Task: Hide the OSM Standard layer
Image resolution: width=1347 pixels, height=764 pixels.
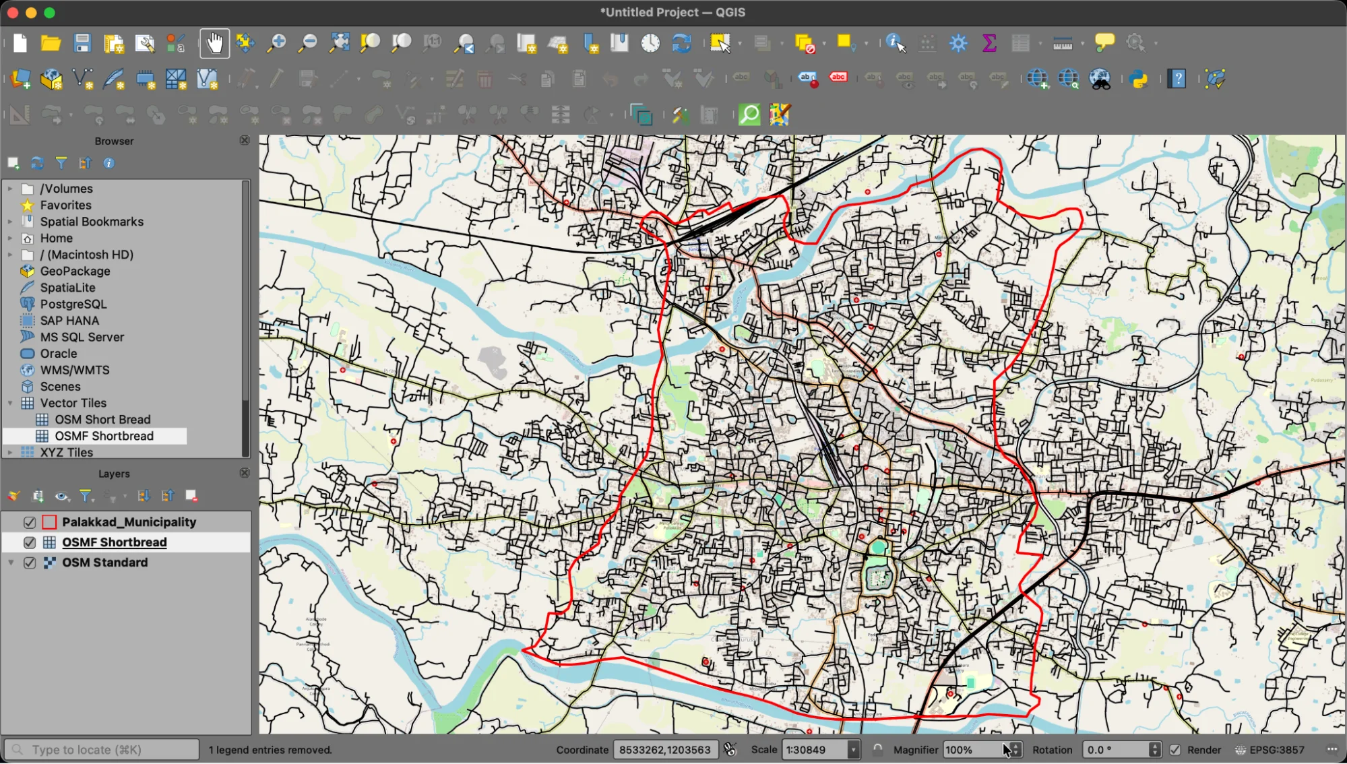Action: (x=29, y=562)
